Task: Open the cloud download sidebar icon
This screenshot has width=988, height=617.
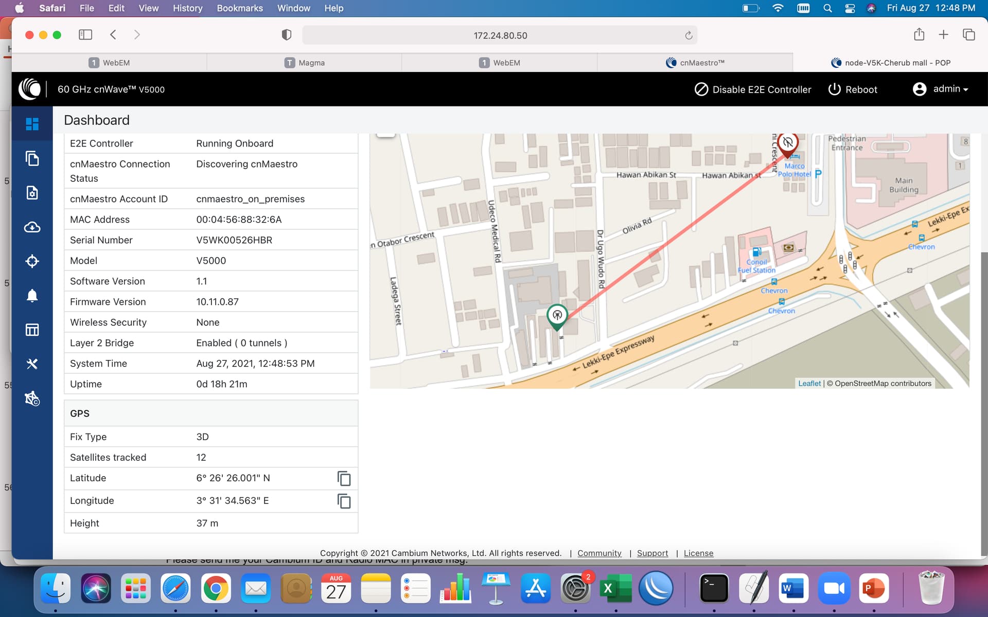Action: [x=32, y=227]
